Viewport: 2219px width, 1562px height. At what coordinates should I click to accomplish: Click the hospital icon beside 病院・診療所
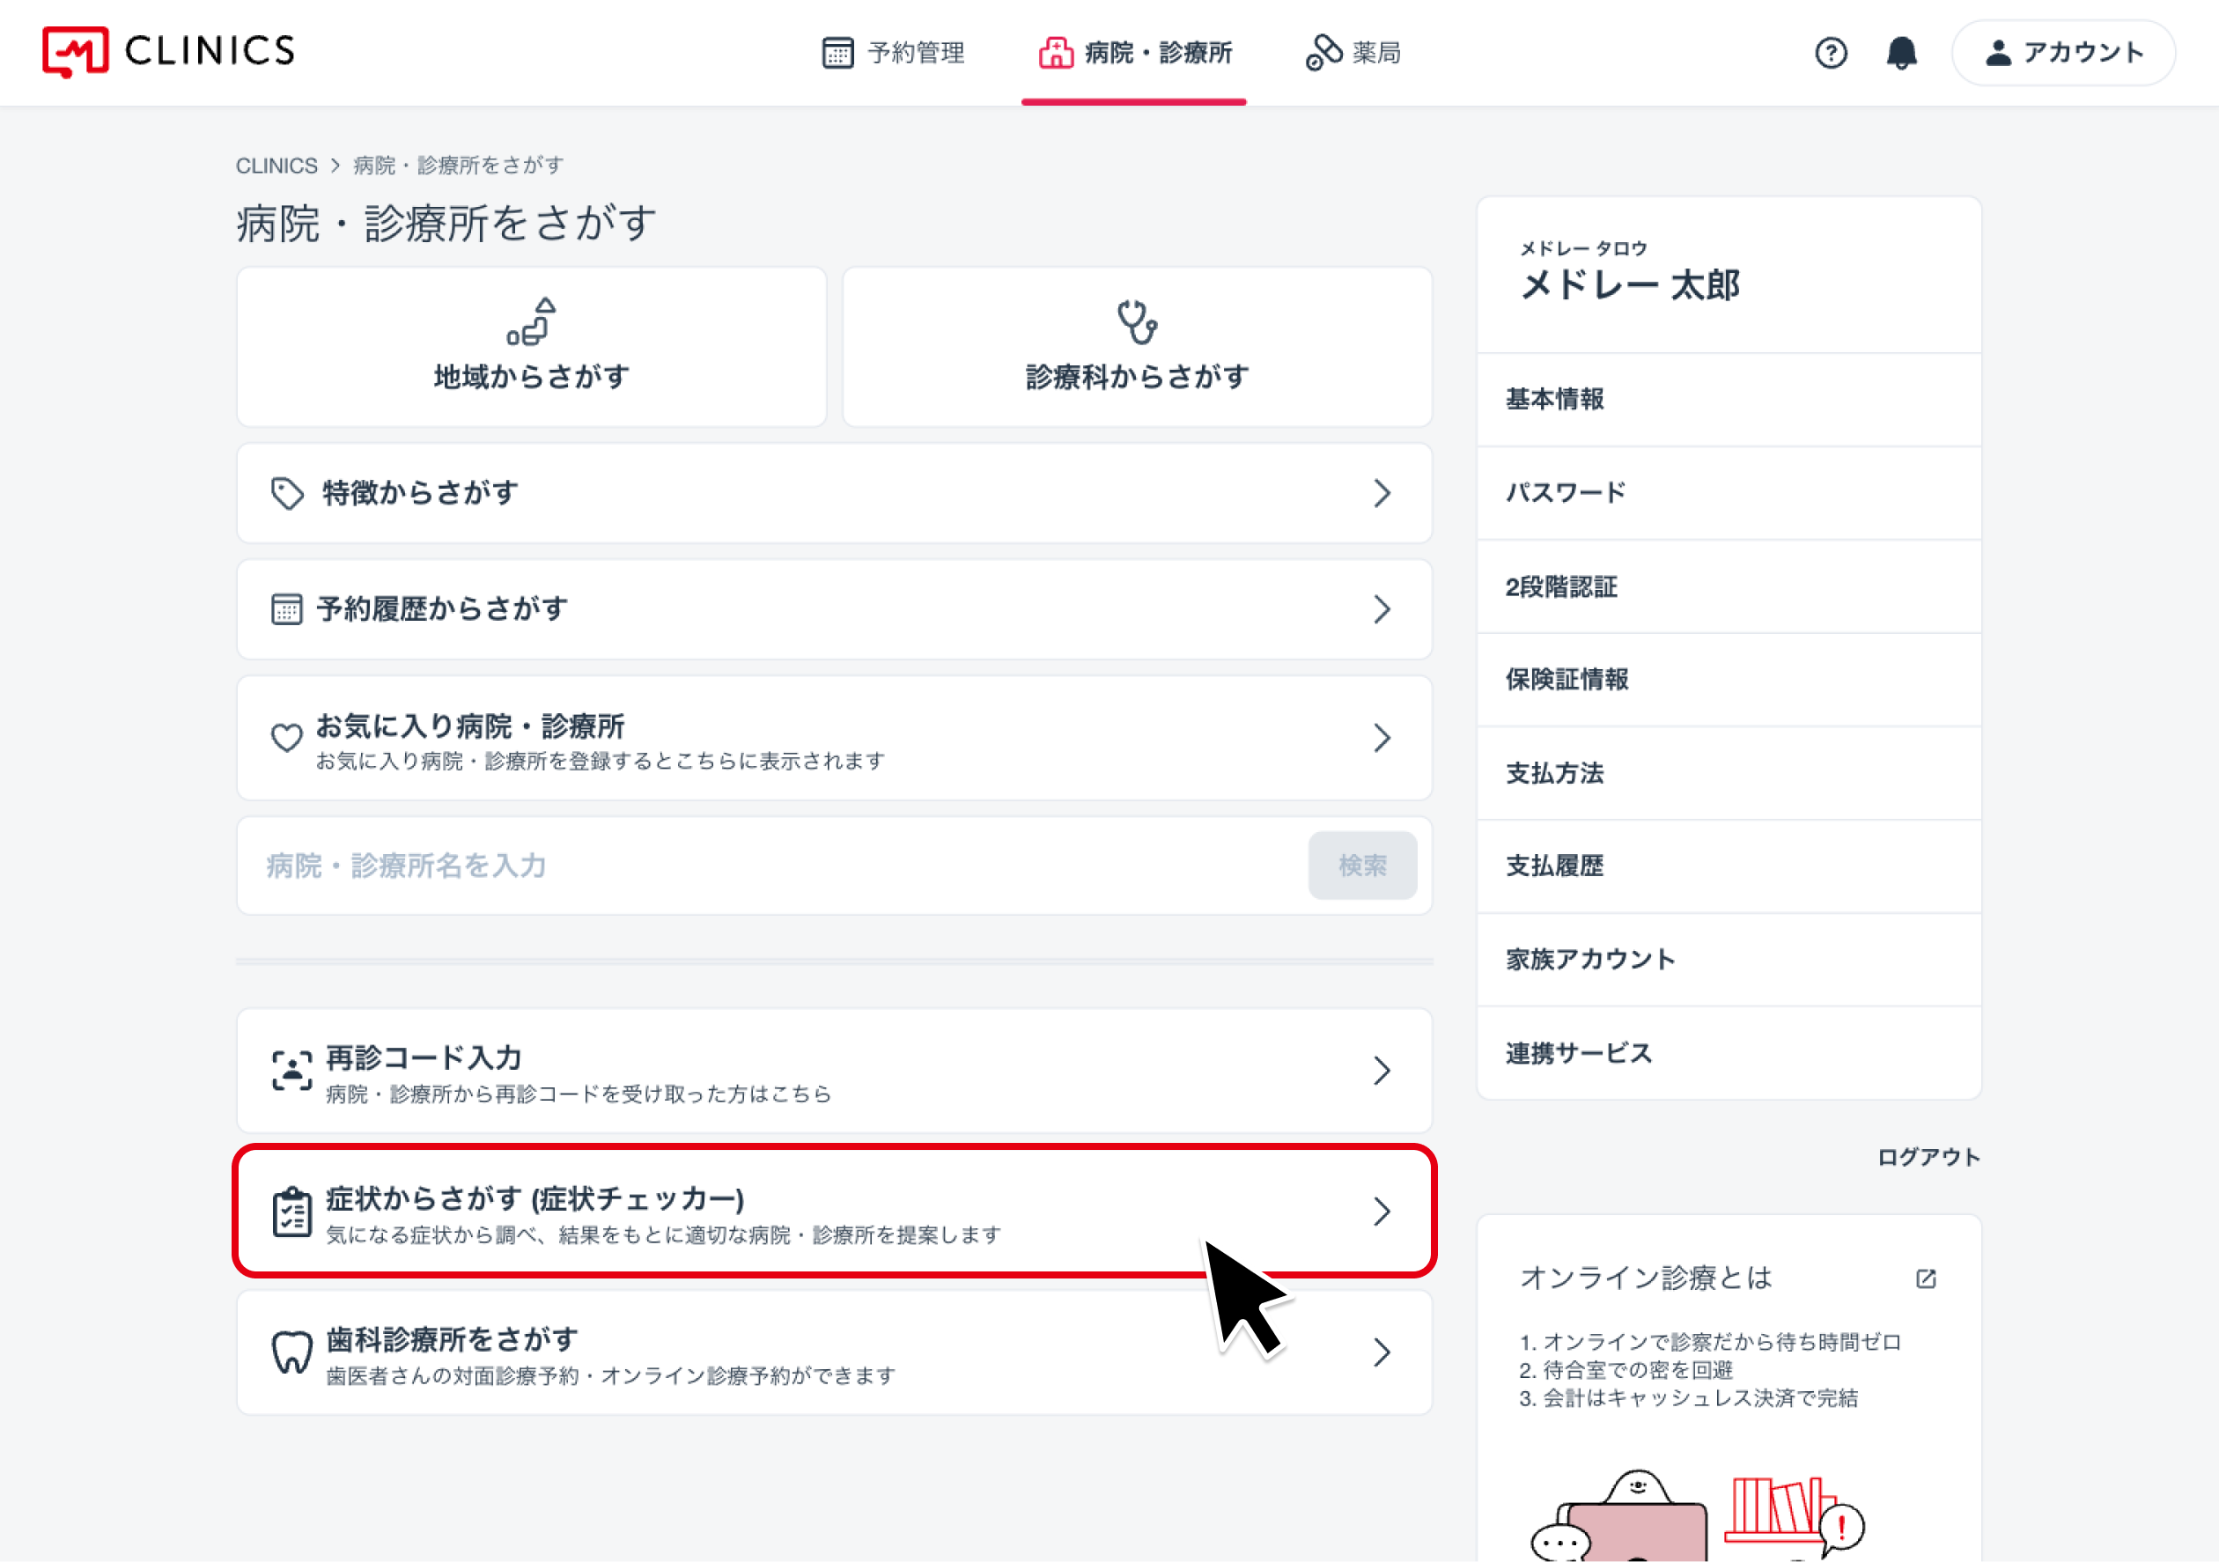click(1056, 53)
